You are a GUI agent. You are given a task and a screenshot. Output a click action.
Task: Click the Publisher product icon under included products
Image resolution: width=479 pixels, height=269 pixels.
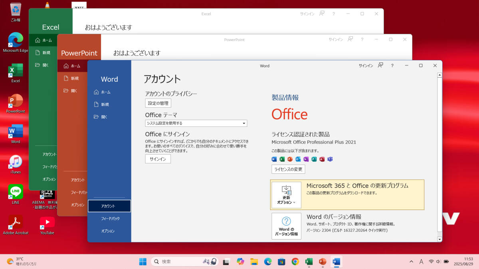pos(314,159)
